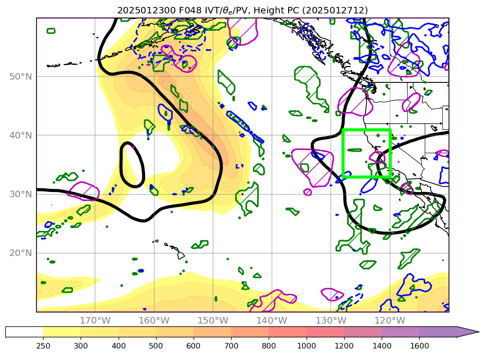Click the 1000–1200 pink-red colorbar segment
The width and height of the screenshot is (485, 355).
(x=325, y=332)
